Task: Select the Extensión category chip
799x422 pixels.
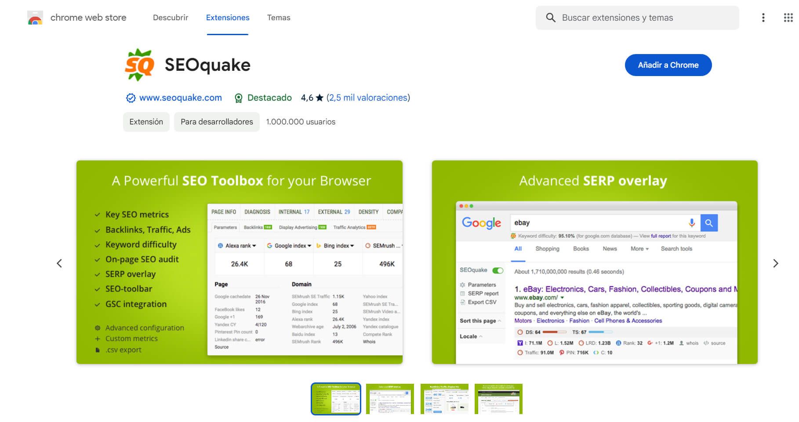Action: coord(146,122)
